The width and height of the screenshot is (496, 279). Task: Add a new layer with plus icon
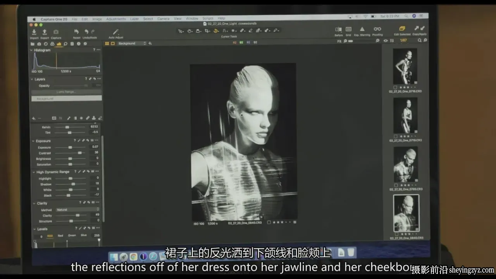coord(33,118)
